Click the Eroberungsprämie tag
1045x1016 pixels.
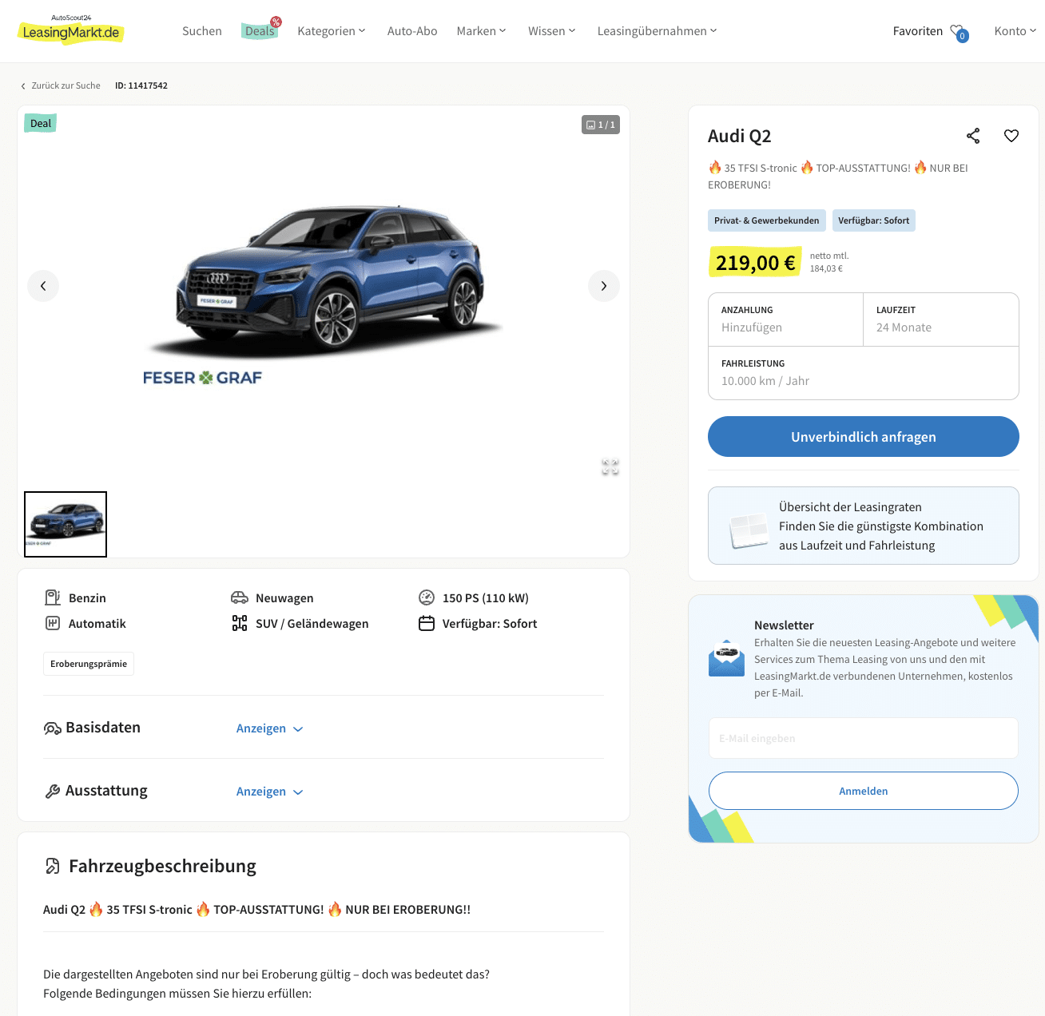pyautogui.click(x=89, y=664)
